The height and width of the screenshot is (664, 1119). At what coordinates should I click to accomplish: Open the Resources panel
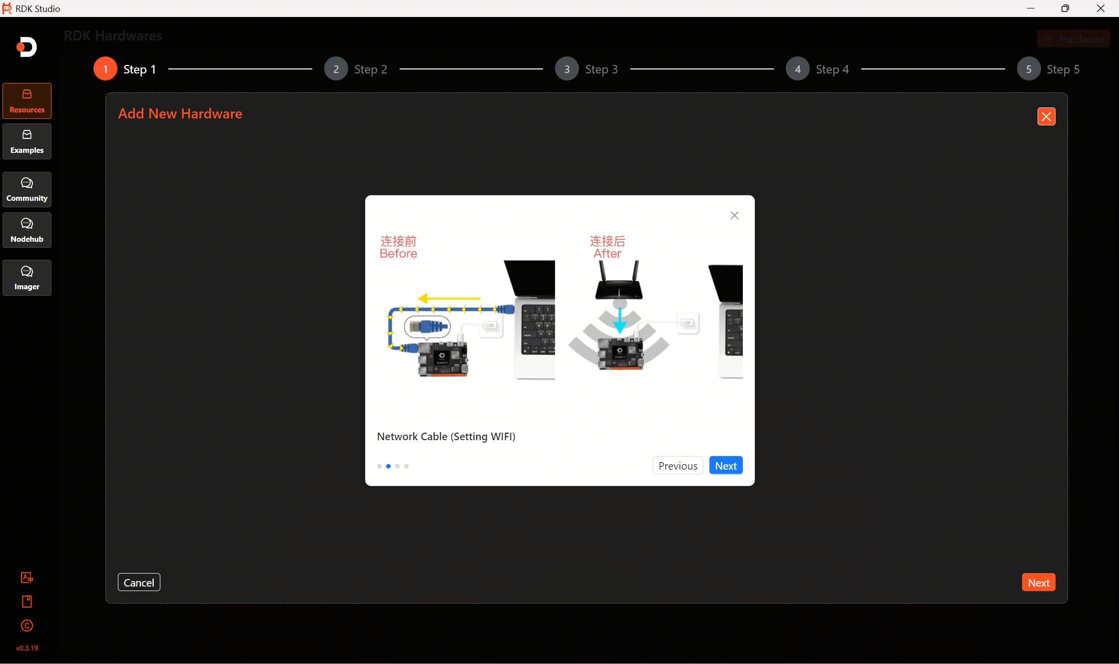(x=26, y=100)
